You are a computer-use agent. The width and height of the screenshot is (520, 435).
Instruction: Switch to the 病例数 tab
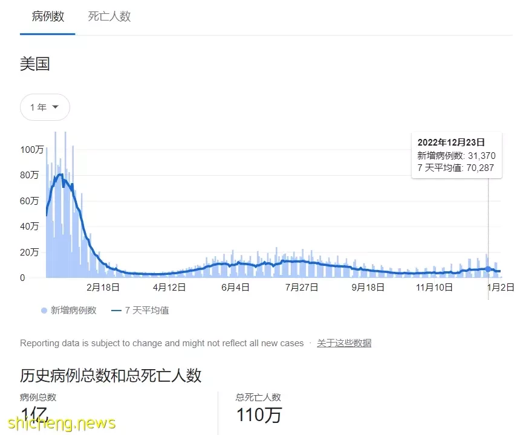click(x=48, y=16)
